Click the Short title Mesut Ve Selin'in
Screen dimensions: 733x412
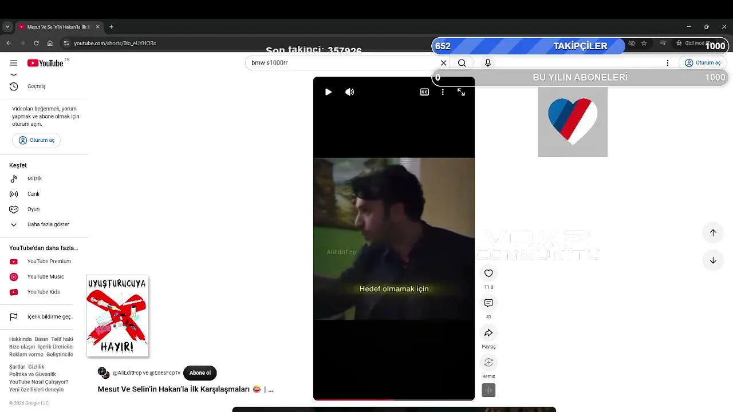[x=186, y=389]
